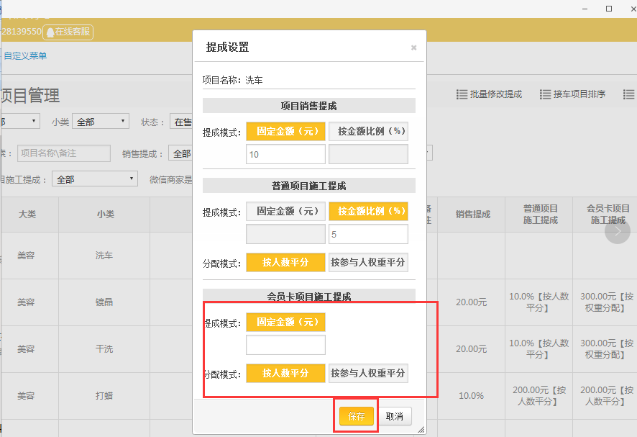Choose 按参与人权重平分 under 会员卡项目施工提成

pos(368,373)
